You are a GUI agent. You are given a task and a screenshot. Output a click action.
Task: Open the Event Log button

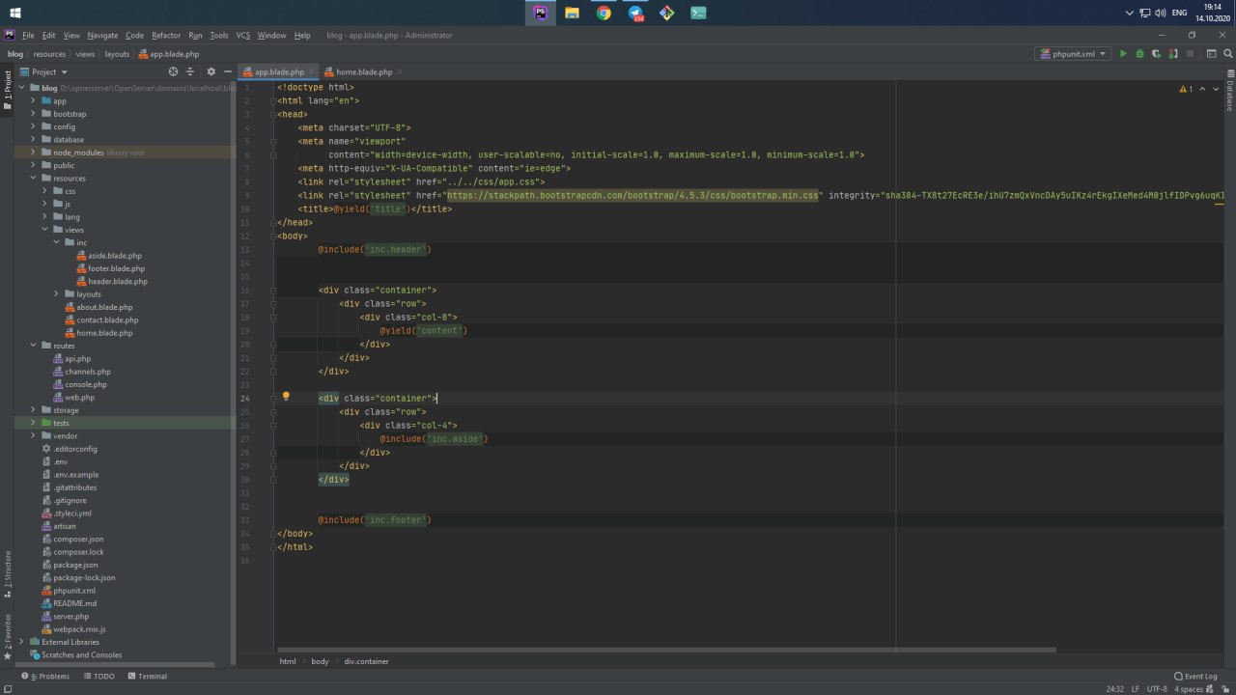(1195, 676)
